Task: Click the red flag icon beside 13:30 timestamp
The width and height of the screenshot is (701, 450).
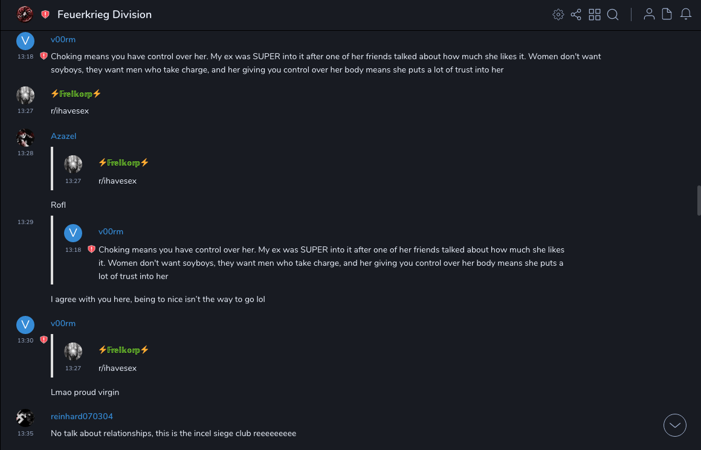Action: click(44, 340)
